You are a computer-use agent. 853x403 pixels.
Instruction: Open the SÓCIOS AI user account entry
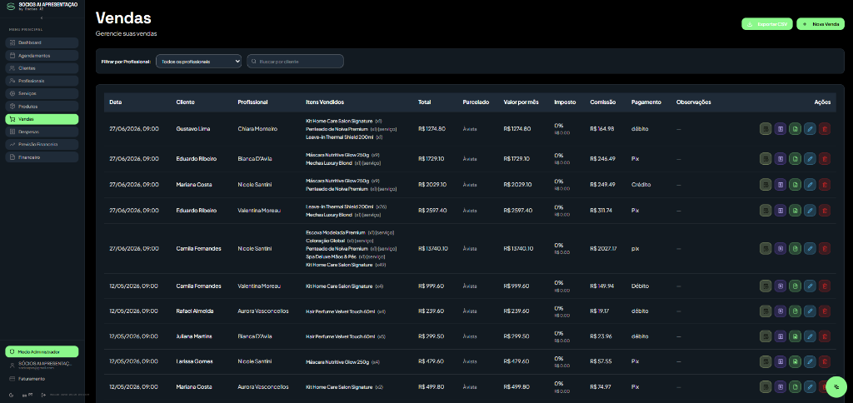[42, 366]
